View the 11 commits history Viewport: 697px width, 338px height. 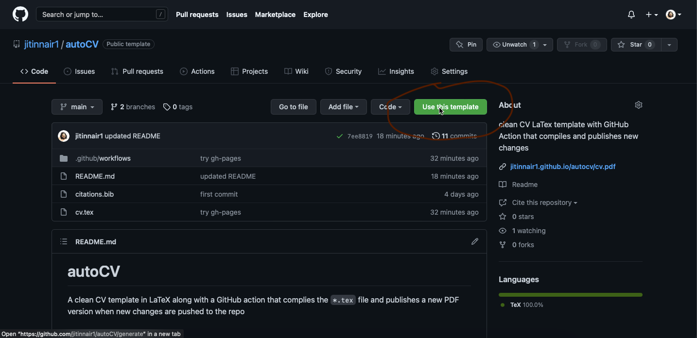(454, 136)
